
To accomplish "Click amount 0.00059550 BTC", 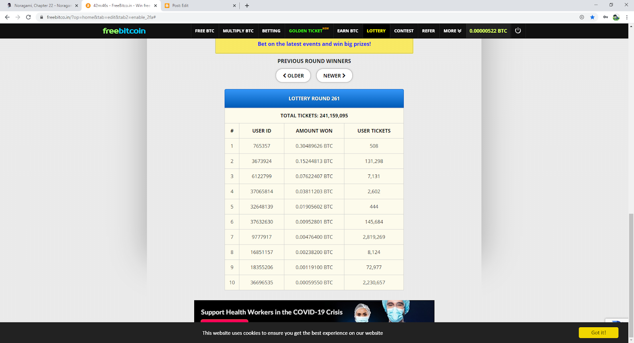I will pyautogui.click(x=314, y=282).
